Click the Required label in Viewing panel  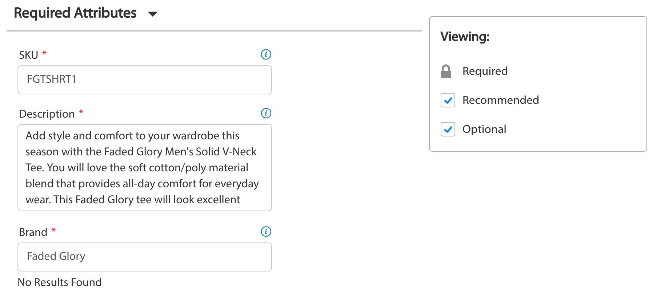click(485, 71)
